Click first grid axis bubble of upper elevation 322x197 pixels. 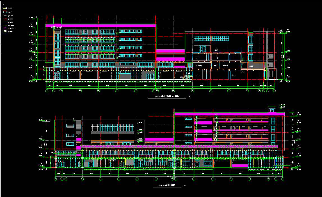tap(47, 91)
